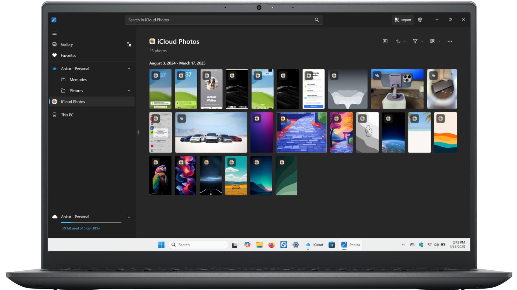Screen dimensions: 517x290
Task: Click the filter funnel icon
Action: [x=415, y=41]
